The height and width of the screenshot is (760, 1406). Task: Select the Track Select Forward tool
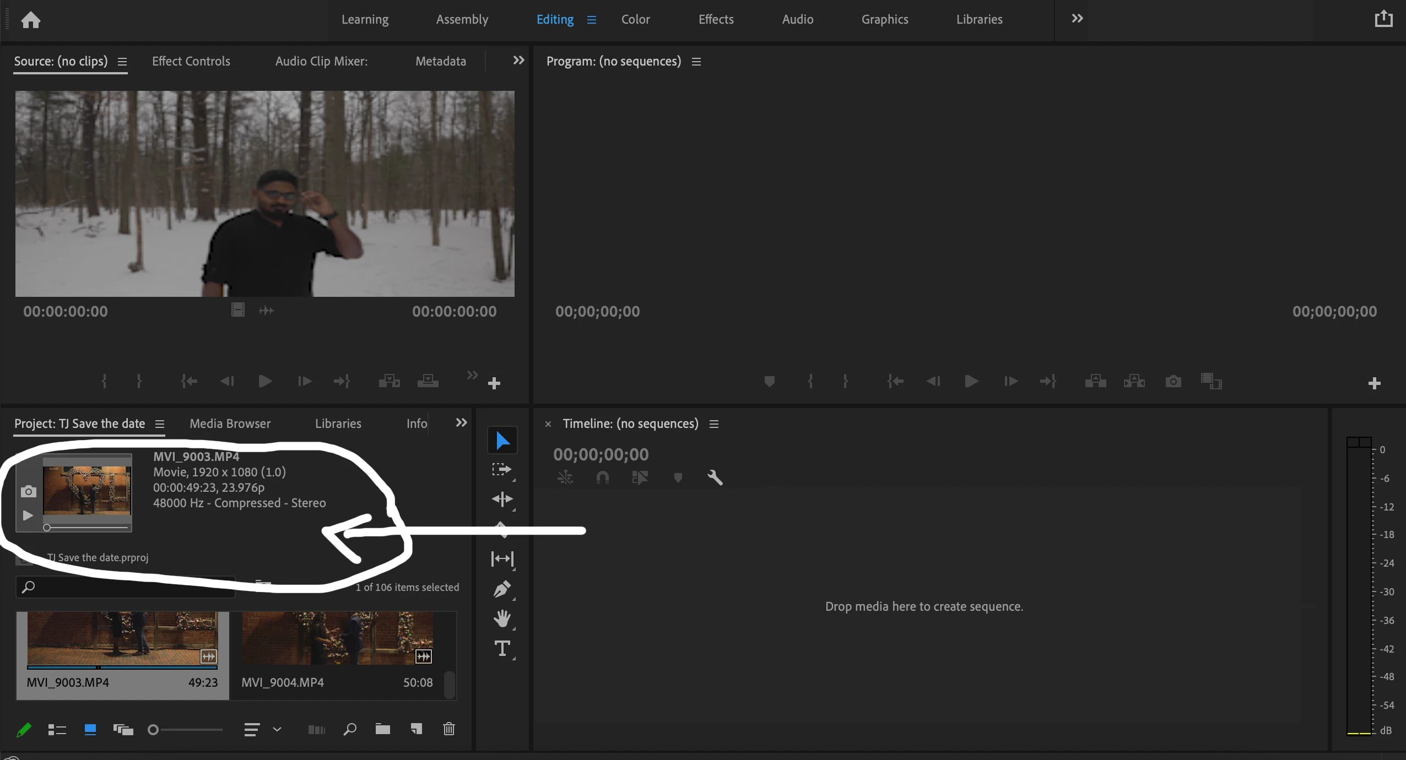502,469
